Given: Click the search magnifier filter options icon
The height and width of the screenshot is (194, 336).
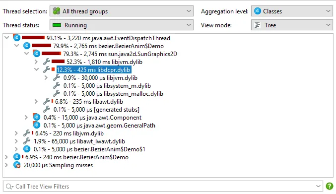Looking at the screenshot, I should point(9,186).
